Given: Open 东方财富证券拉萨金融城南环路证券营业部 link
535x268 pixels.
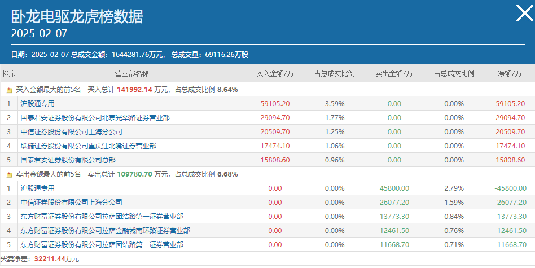Looking at the screenshot, I should click(105, 231).
